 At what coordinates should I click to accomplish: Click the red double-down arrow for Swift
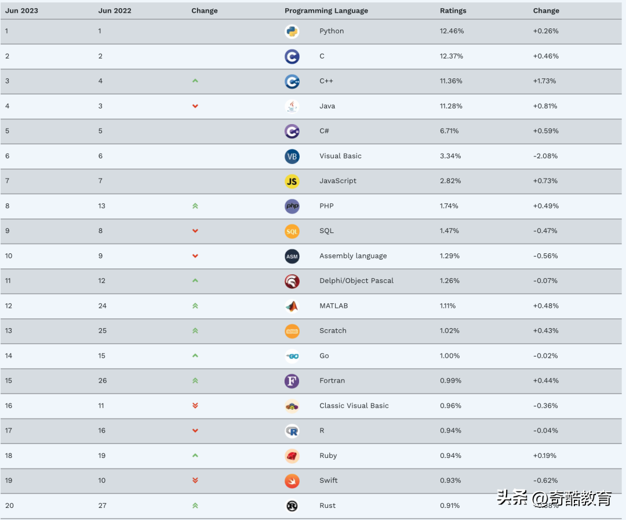tap(195, 481)
